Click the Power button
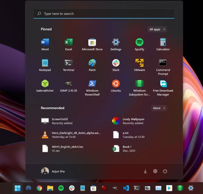The width and height of the screenshot is (203, 194). pyautogui.click(x=165, y=171)
